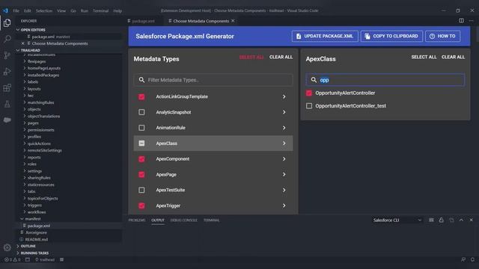Open the editor more actions ellipsis
479x269 pixels.
472,21
